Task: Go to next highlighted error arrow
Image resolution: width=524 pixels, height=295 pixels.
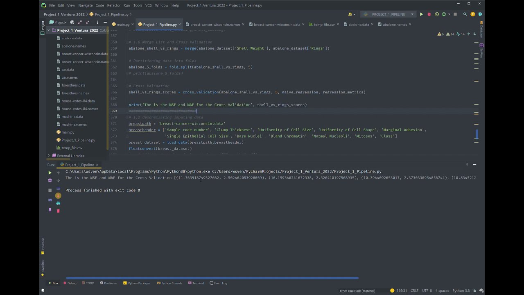Action: (474, 34)
